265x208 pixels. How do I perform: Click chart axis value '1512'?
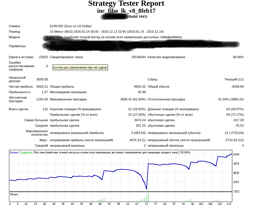(x=236, y=192)
